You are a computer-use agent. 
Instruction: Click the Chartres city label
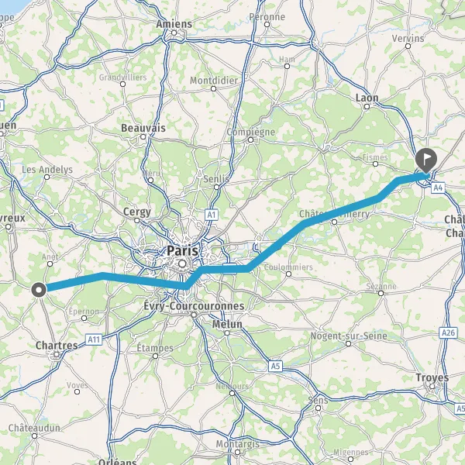[x=57, y=346]
